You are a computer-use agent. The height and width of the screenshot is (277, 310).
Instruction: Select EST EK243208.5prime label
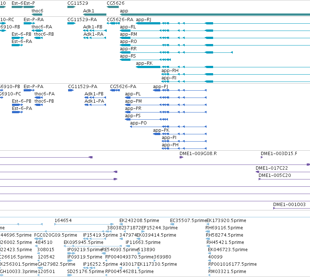click(139, 221)
